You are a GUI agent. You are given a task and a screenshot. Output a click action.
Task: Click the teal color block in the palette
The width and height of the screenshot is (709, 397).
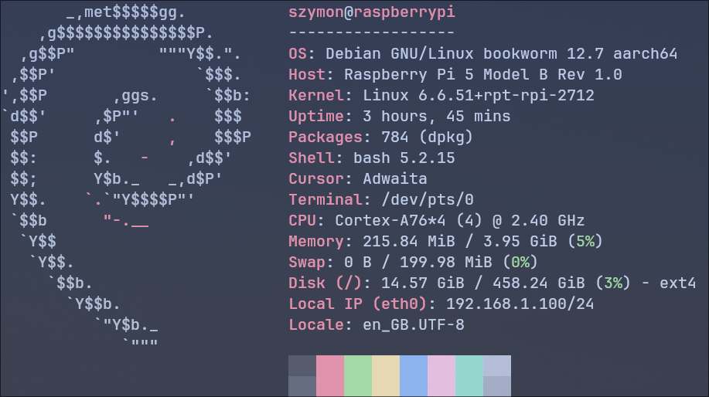469,375
